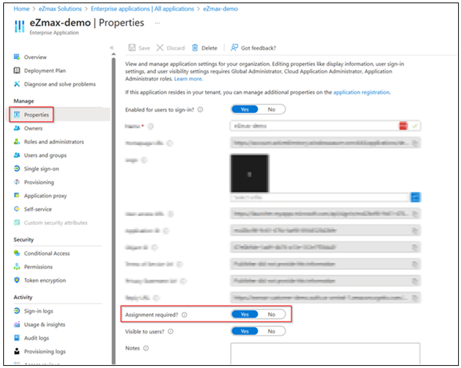Click the Discard X icon
Viewport: 461px width, 368px height.
[x=160, y=48]
